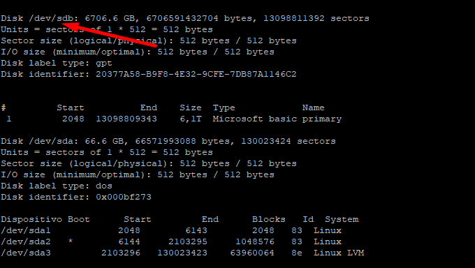Click the "Linux" system type on the /dev/sda2 row

tap(328, 242)
